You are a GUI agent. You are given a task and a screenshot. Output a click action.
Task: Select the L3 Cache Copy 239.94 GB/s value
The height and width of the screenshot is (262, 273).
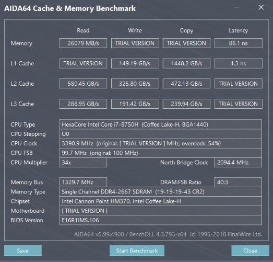click(186, 104)
